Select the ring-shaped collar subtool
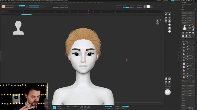Image resolution: width=197 pixels, height=110 pixels. [184, 57]
